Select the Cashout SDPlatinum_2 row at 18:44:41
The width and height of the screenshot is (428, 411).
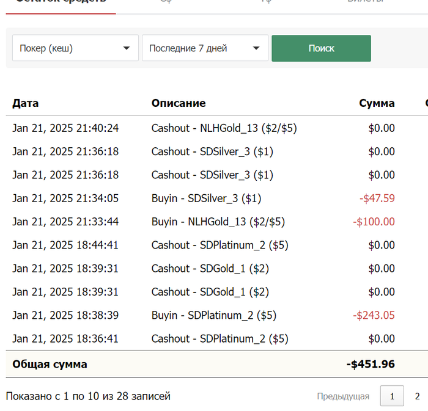pyautogui.click(x=220, y=245)
